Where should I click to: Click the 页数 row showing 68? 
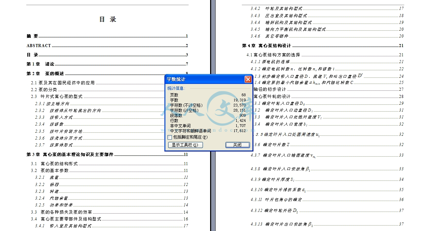[208, 95]
